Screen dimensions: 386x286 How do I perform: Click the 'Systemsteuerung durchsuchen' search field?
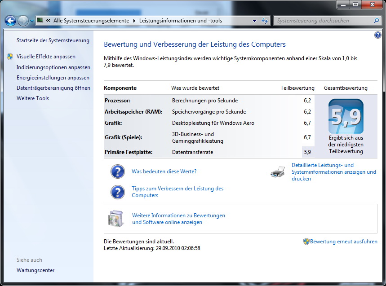(324, 21)
